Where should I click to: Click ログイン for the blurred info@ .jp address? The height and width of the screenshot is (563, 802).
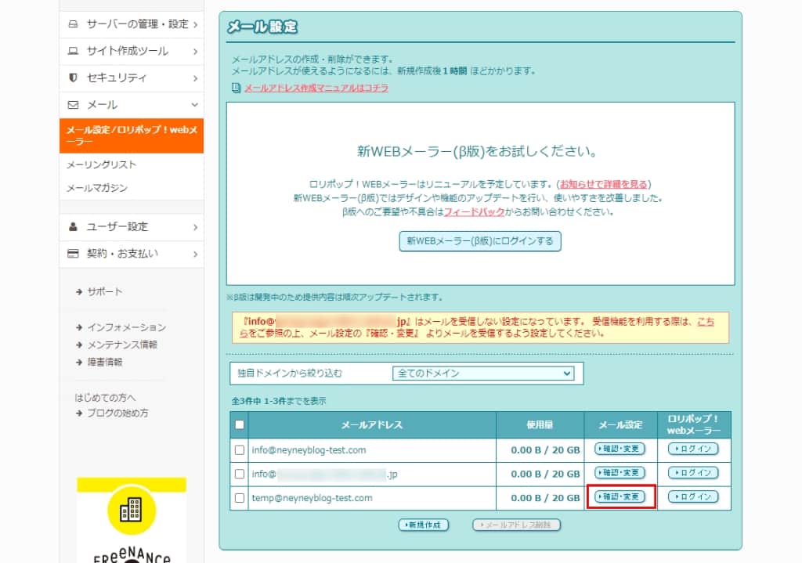click(693, 473)
